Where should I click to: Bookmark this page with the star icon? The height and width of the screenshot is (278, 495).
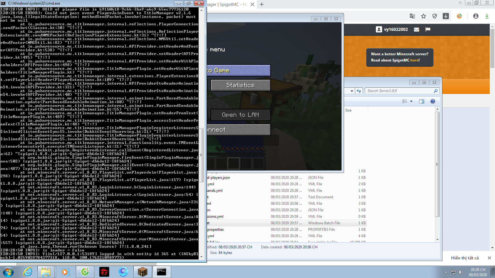point(424,16)
